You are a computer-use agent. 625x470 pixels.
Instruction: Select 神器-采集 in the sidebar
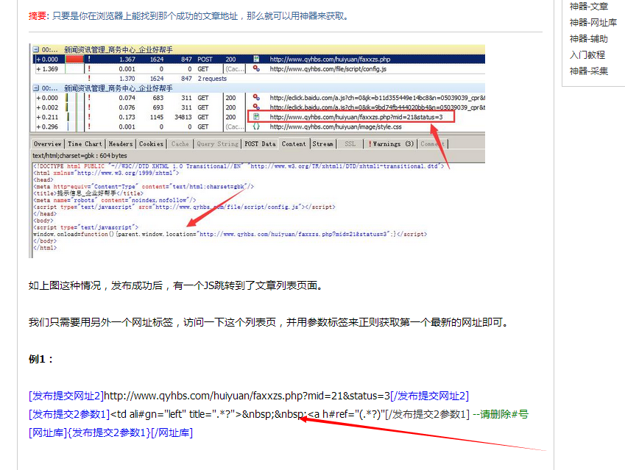[x=588, y=71]
